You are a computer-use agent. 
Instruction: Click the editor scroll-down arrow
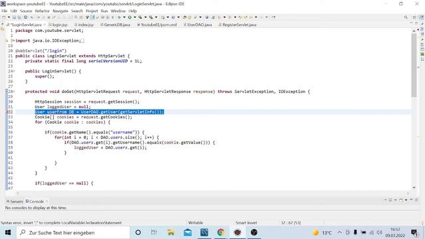(x=414, y=187)
